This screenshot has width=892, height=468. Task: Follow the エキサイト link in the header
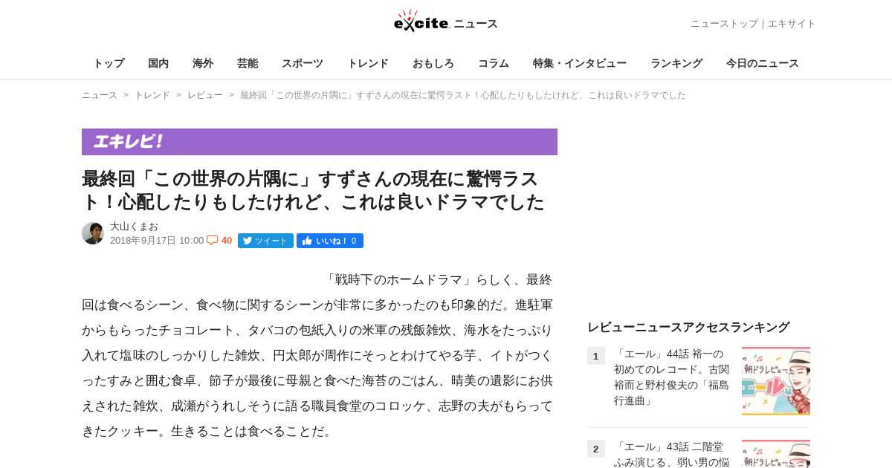[792, 24]
